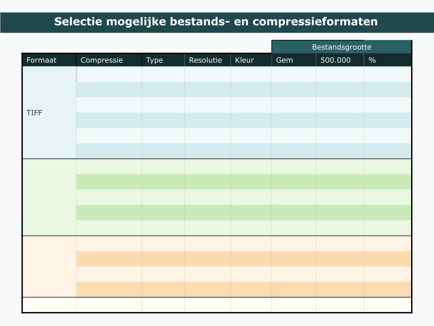Click the empty orange Formaat cell
The width and height of the screenshot is (434, 326).
(x=49, y=267)
